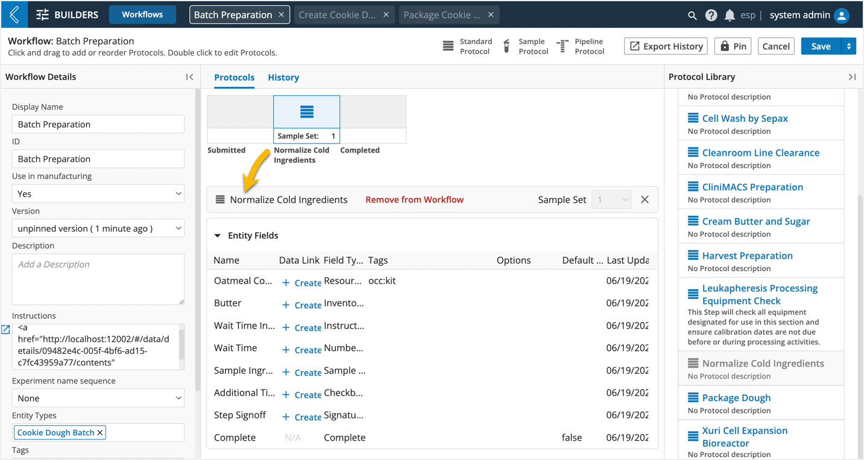Click Remove from Workflow link
864x460 pixels.
pyautogui.click(x=414, y=200)
